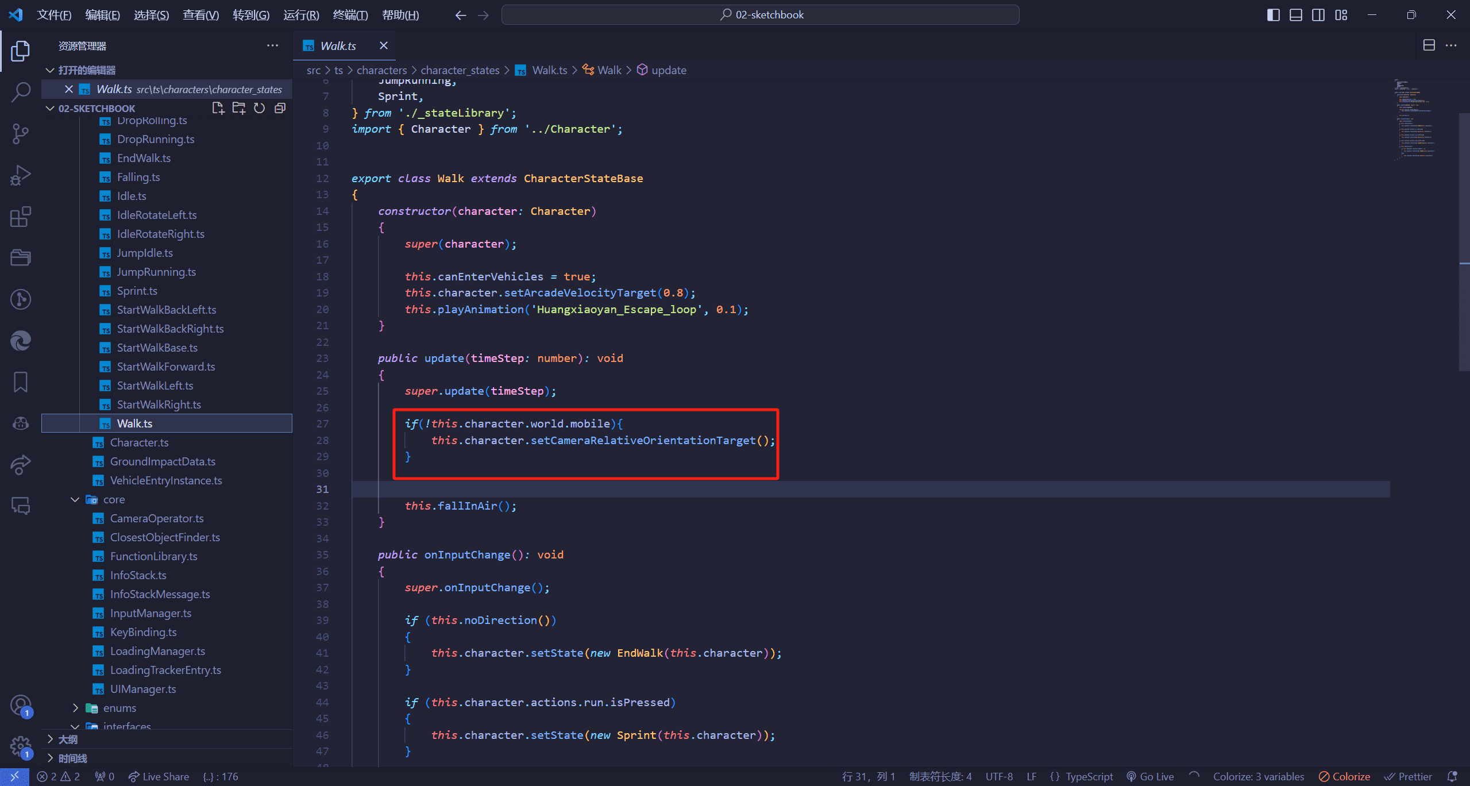Click the LF end of line selector
This screenshot has width=1470, height=786.
click(x=1032, y=777)
